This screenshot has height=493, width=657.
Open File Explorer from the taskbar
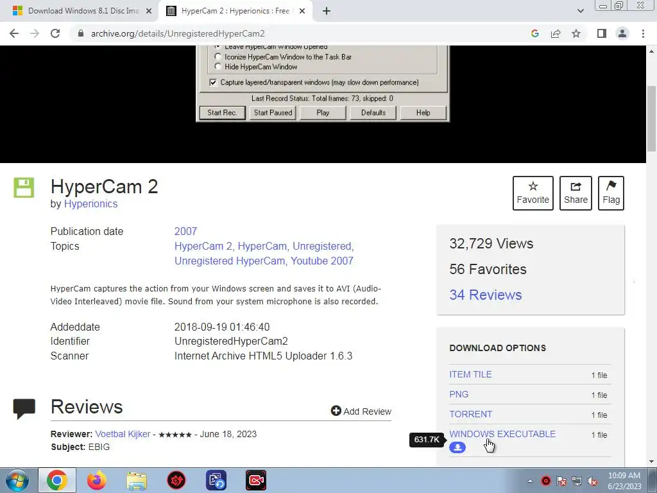point(137,480)
